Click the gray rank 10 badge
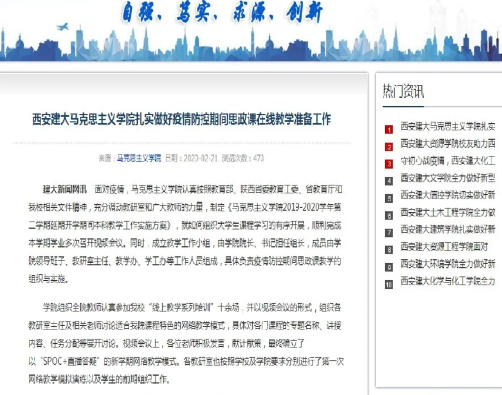The height and width of the screenshot is (395, 502). pyautogui.click(x=389, y=285)
